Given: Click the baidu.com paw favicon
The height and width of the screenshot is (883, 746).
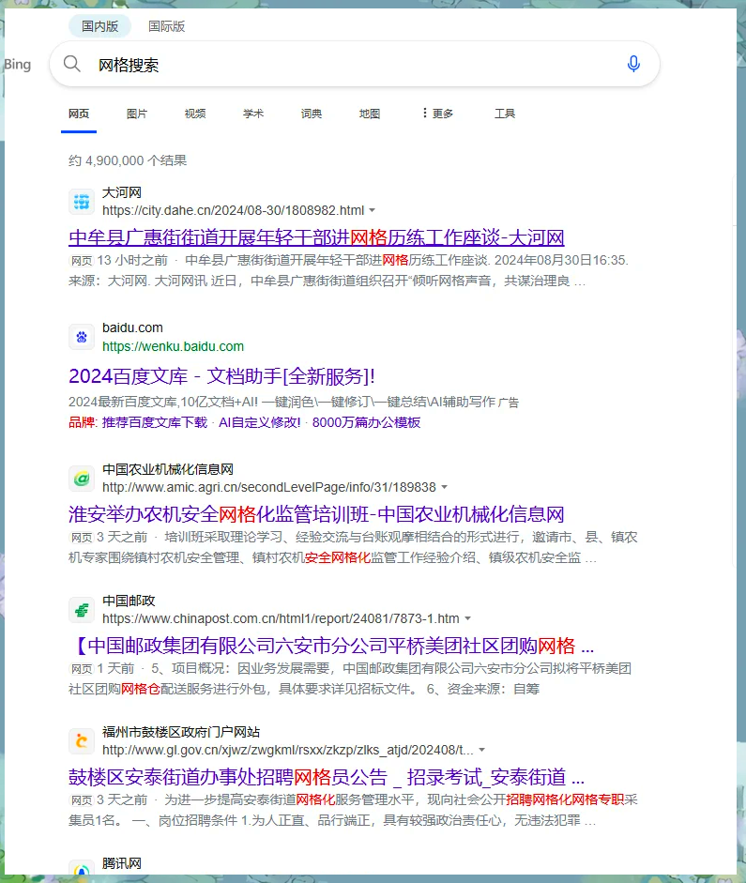Looking at the screenshot, I should (x=82, y=337).
